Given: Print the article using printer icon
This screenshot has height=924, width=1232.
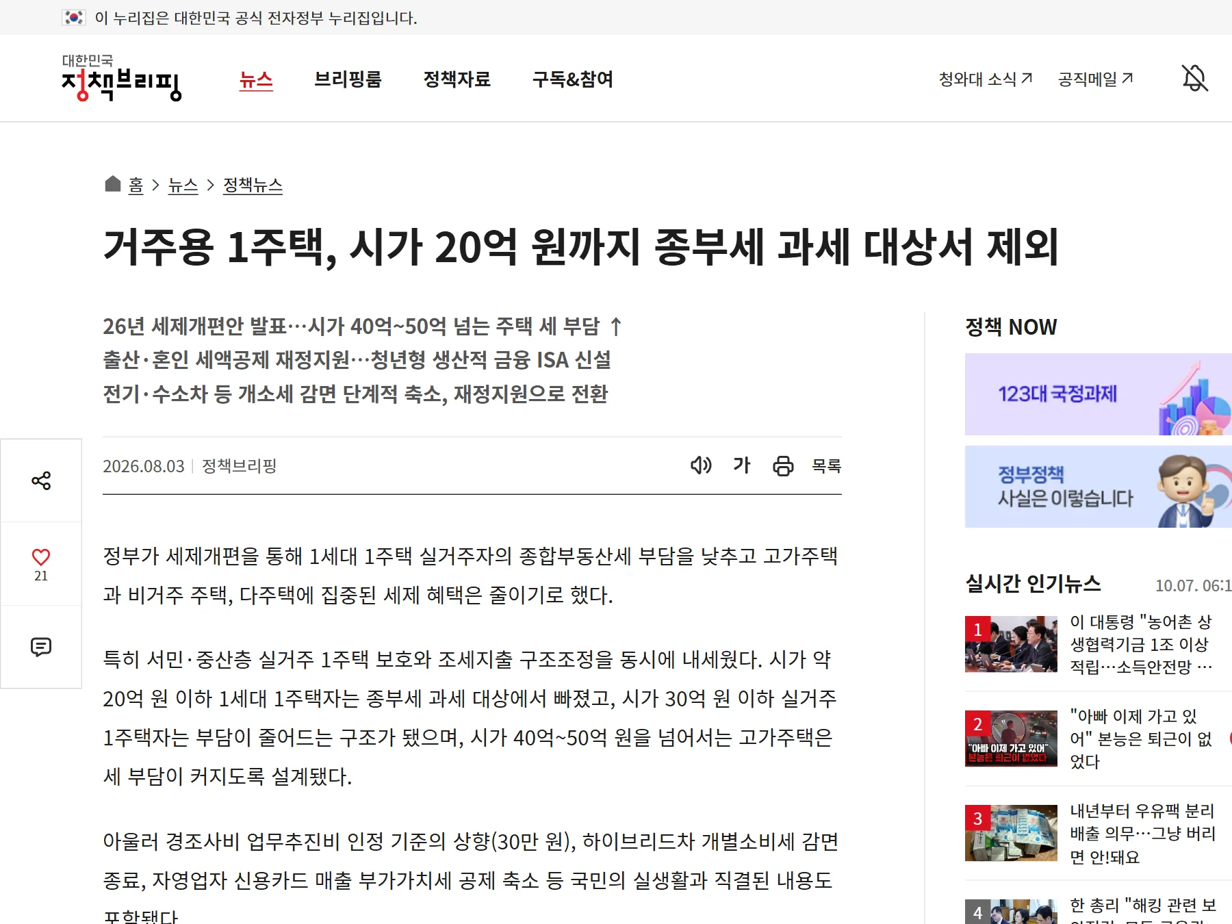Looking at the screenshot, I should [783, 466].
